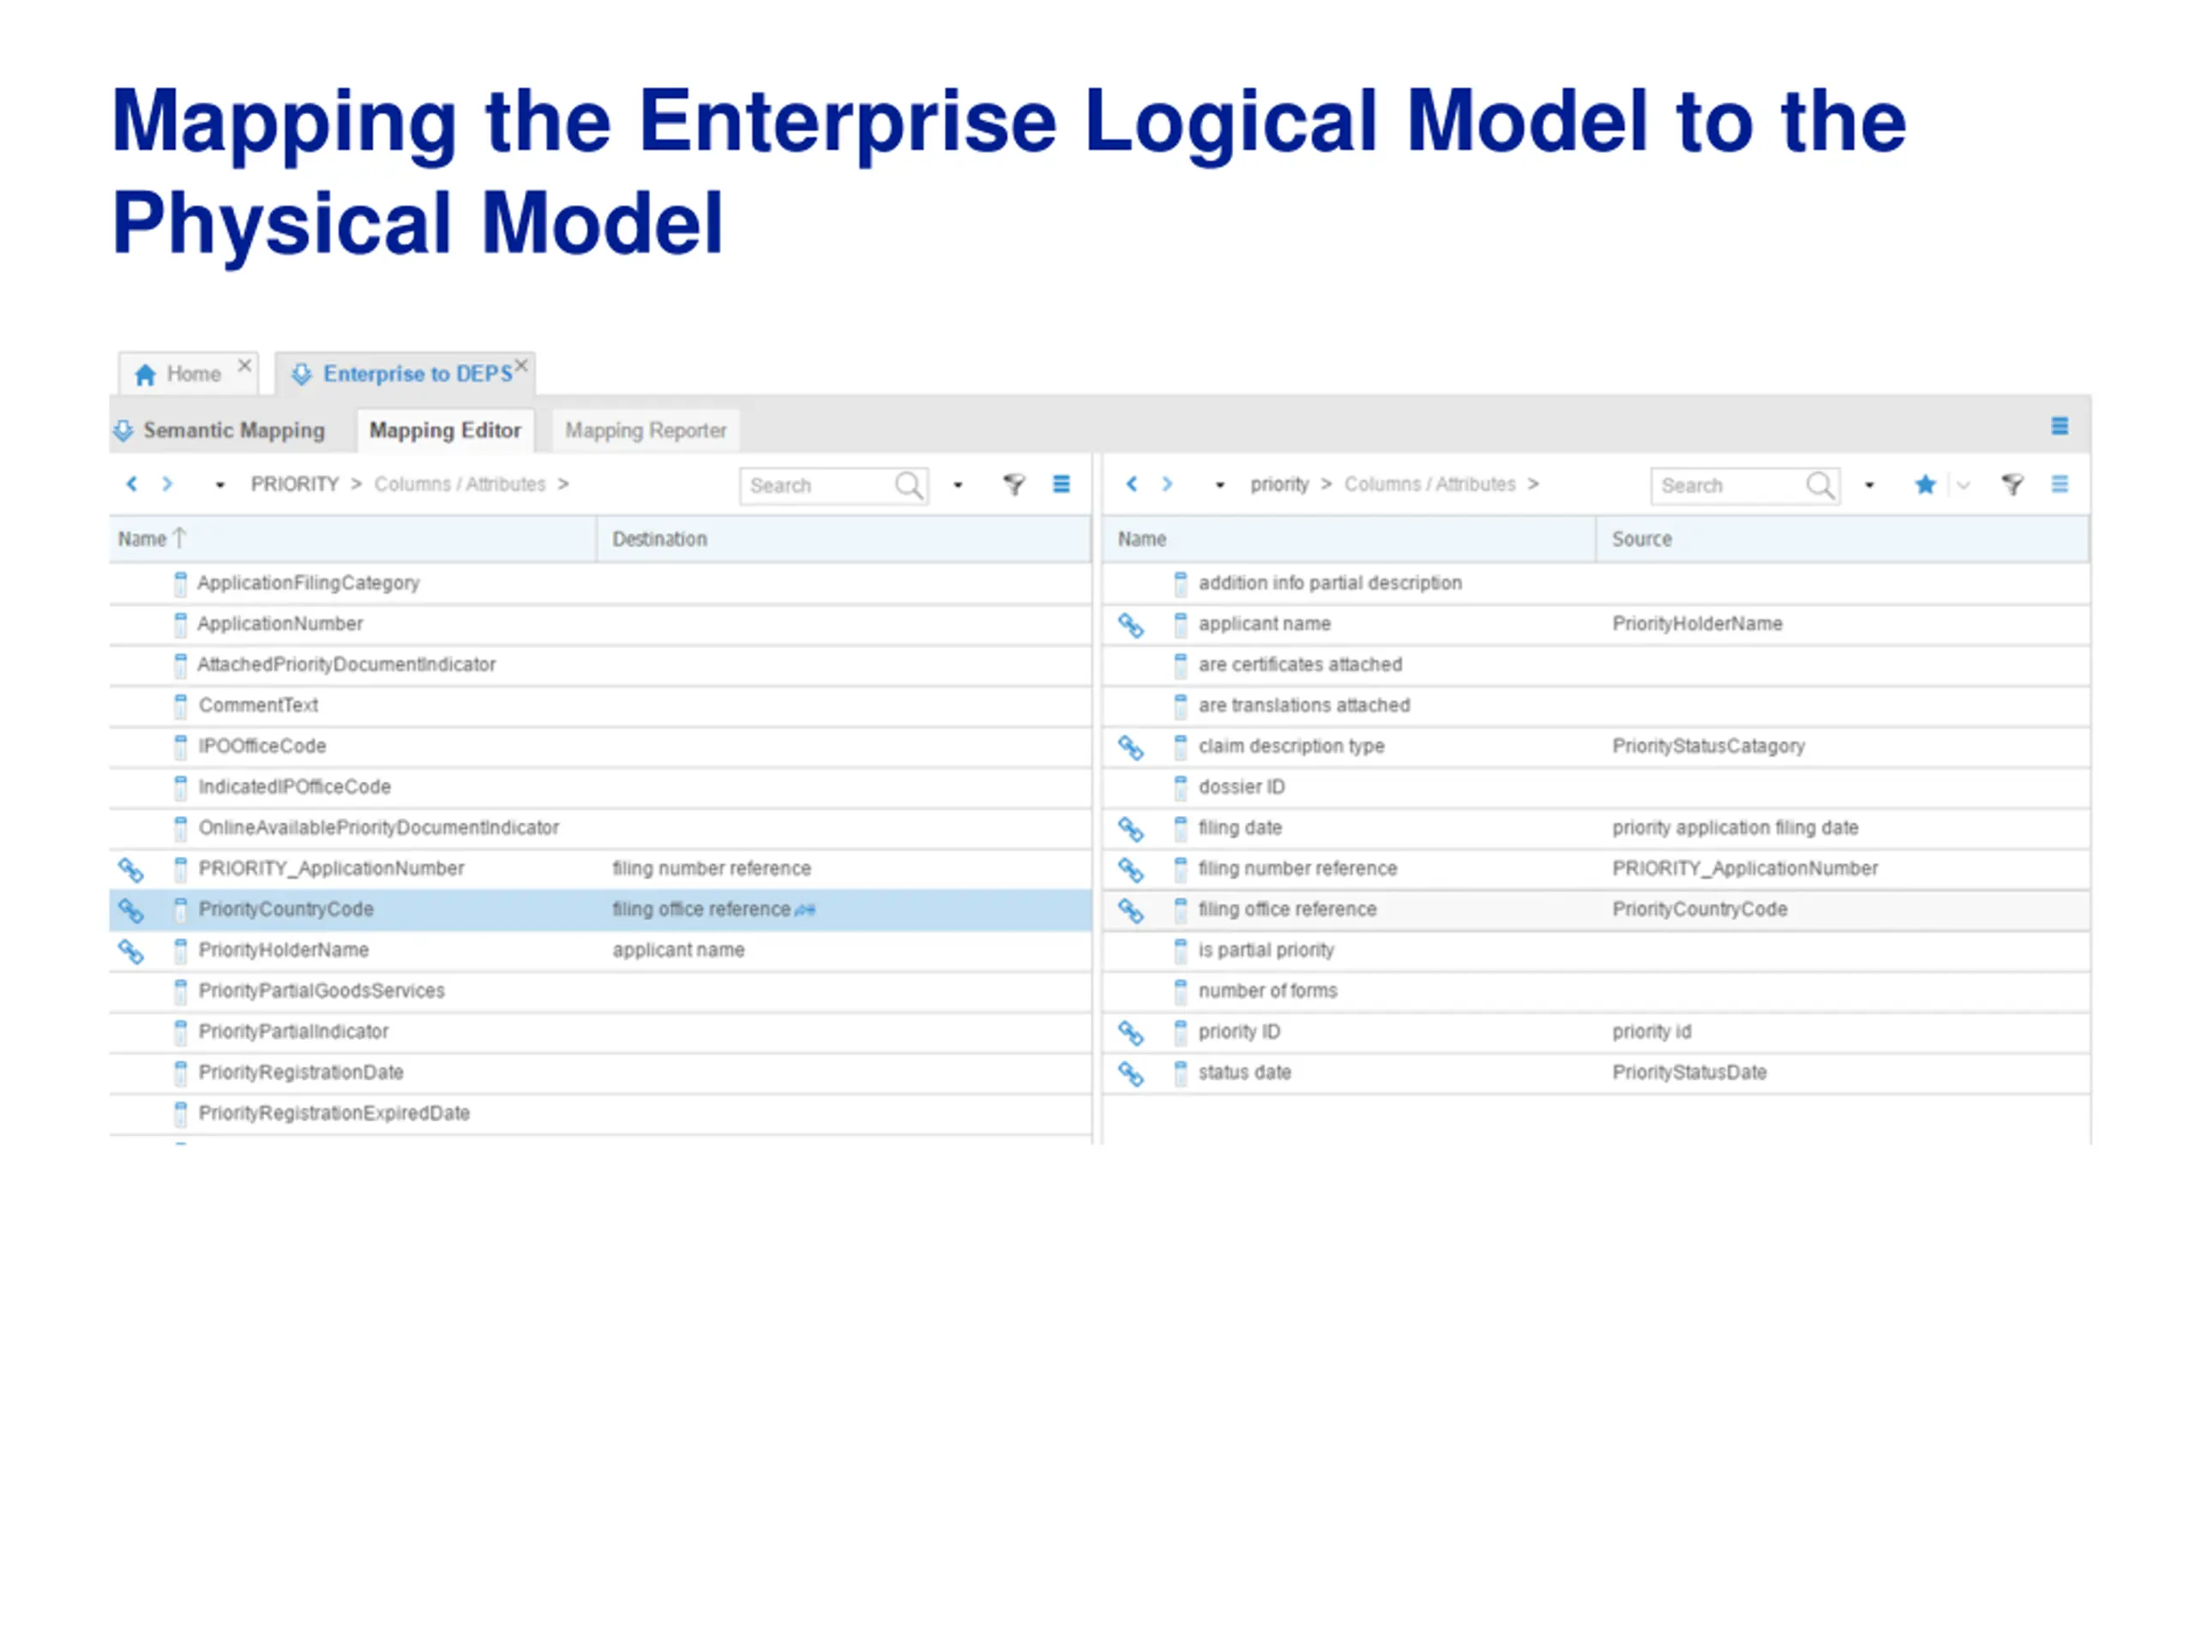This screenshot has width=2195, height=1646.
Task: Open history dropdown beside lowercase priority breadcrumb
Action: (x=1221, y=485)
